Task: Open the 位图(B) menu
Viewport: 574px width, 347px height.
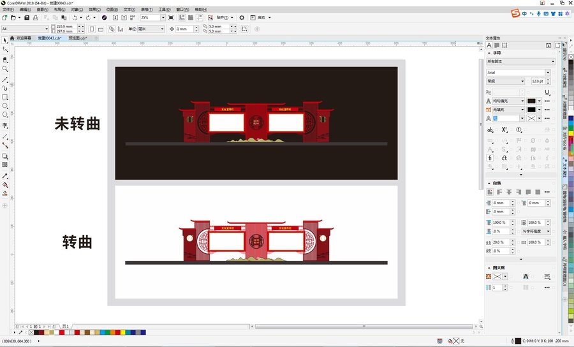Action: pos(112,10)
